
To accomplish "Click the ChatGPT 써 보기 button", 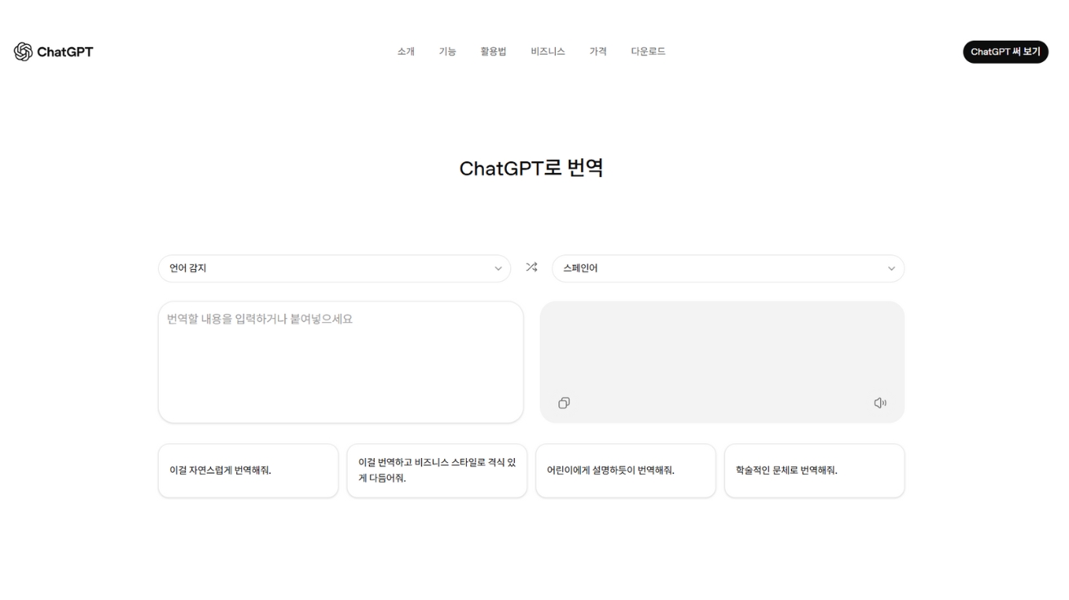I will click(1005, 51).
